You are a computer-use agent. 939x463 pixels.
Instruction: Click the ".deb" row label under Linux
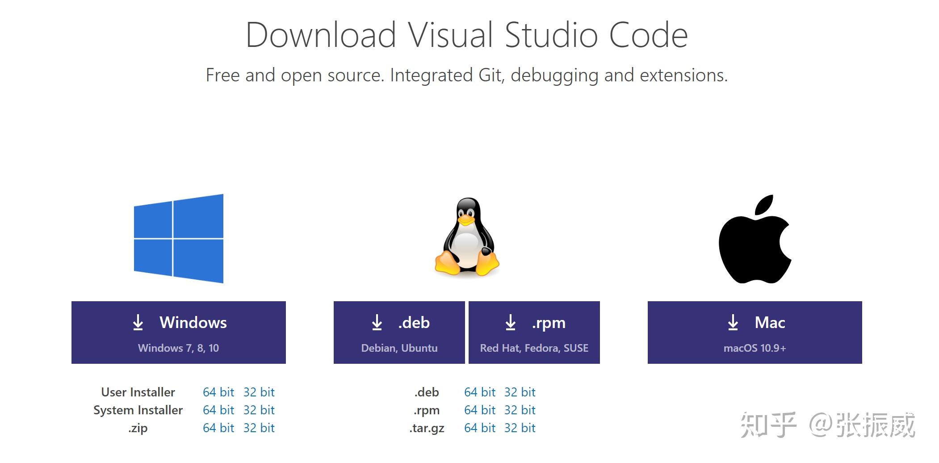[x=427, y=392]
